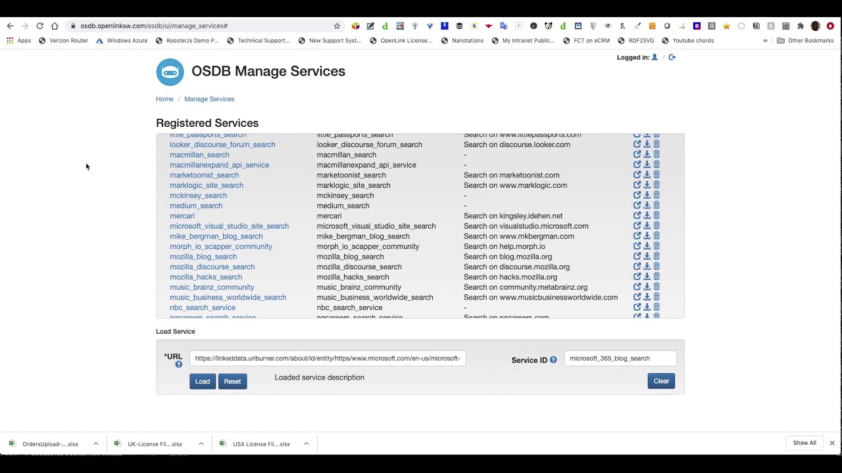Click the browser address bar
Viewport: 842px width, 473px height.
[204, 26]
